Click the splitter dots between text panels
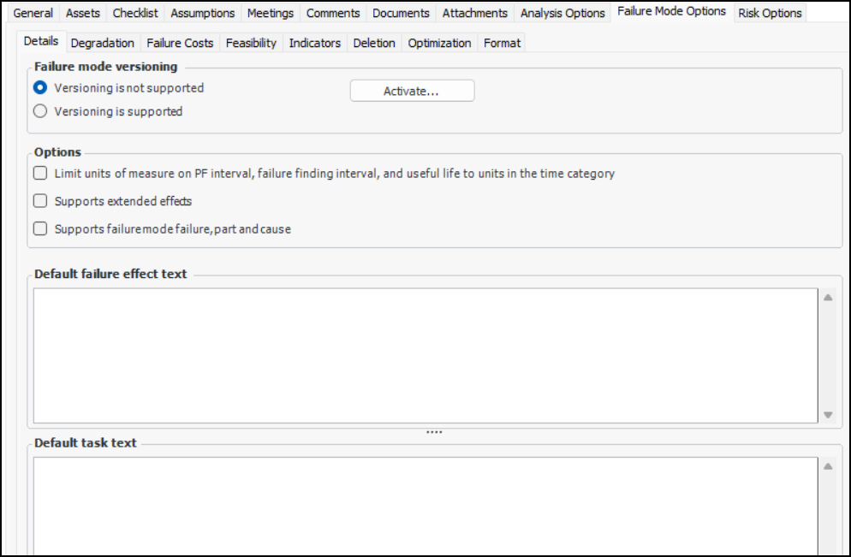This screenshot has height=557, width=851. (x=434, y=432)
